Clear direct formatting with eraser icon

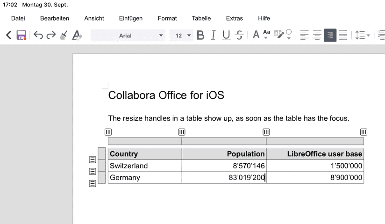tap(77, 36)
